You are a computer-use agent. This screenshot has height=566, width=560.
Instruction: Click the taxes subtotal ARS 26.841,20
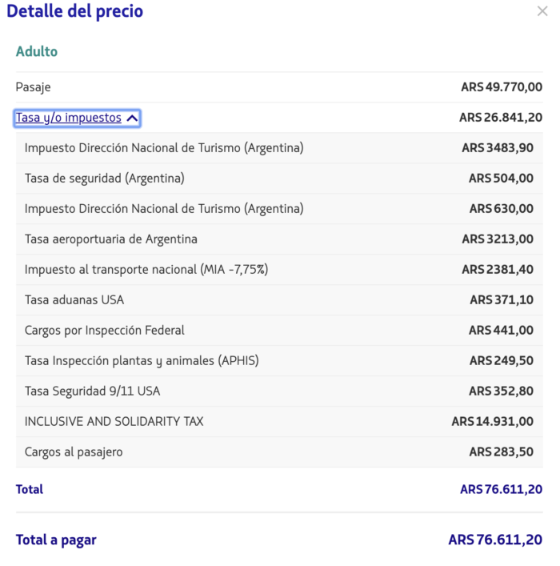point(501,118)
